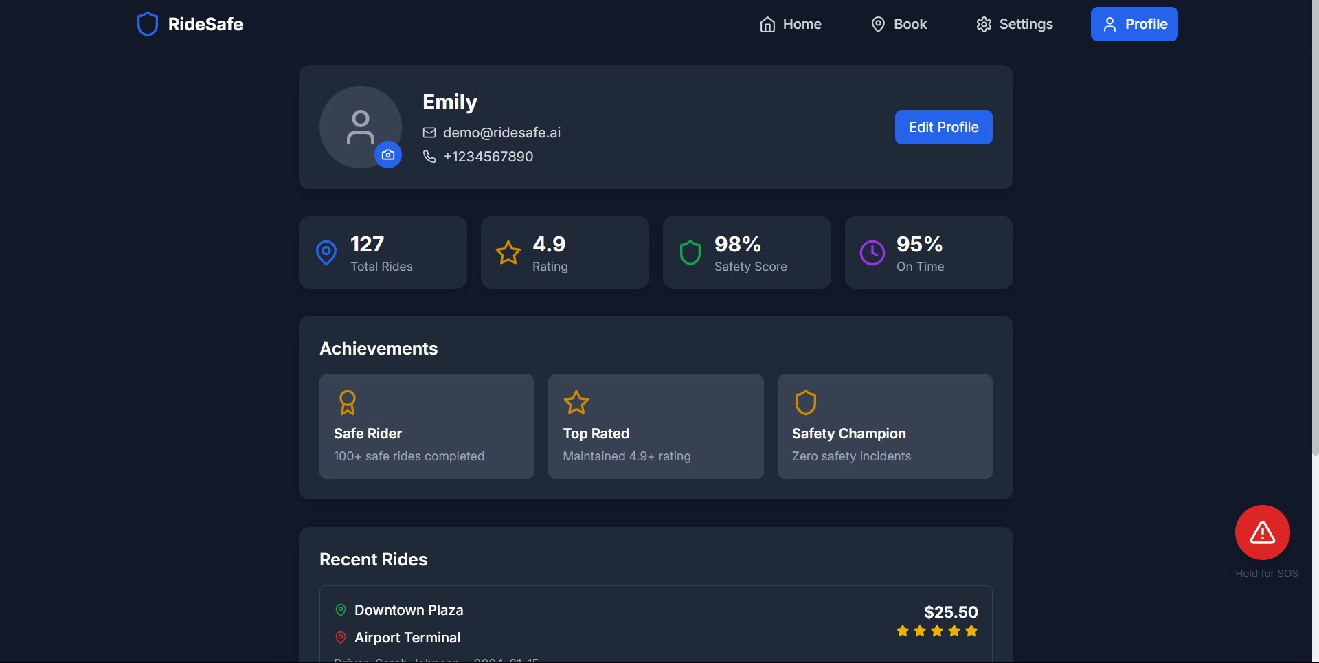Screen dimensions: 1319x663
Task: Click the RideSafe brand name link
Action: (x=205, y=24)
